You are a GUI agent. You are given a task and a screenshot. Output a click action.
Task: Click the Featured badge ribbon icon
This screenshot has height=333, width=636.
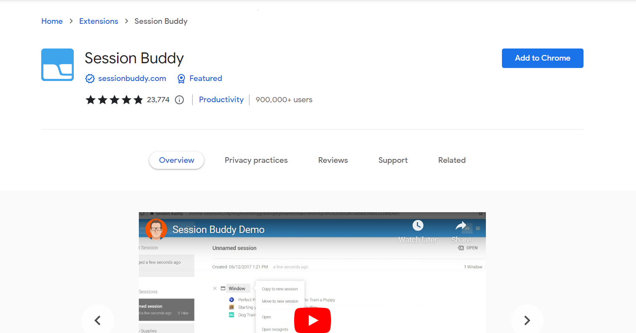[181, 78]
